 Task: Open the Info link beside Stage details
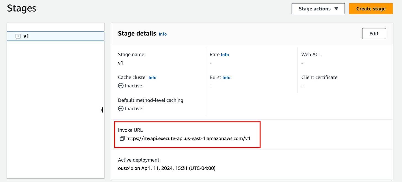[x=163, y=34]
